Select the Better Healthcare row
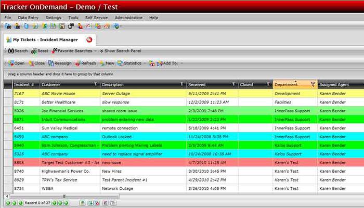The image size is (364, 208). pos(184,102)
